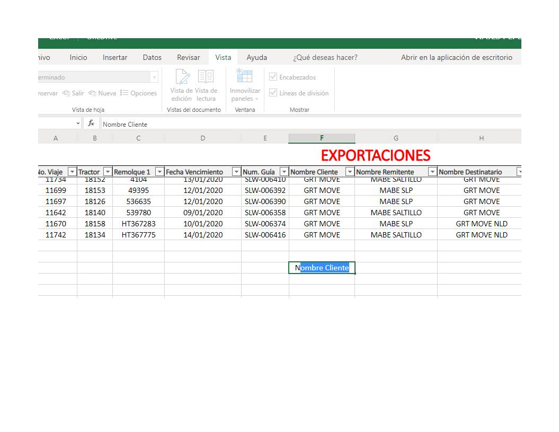This screenshot has width=559, height=432.
Task: Click the Vista de edición icon
Action: 182,77
